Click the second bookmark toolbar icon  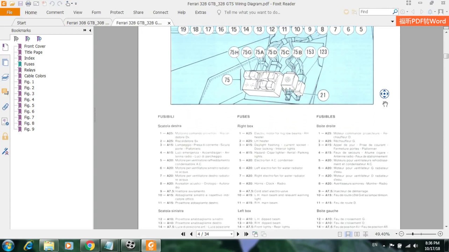click(x=28, y=38)
